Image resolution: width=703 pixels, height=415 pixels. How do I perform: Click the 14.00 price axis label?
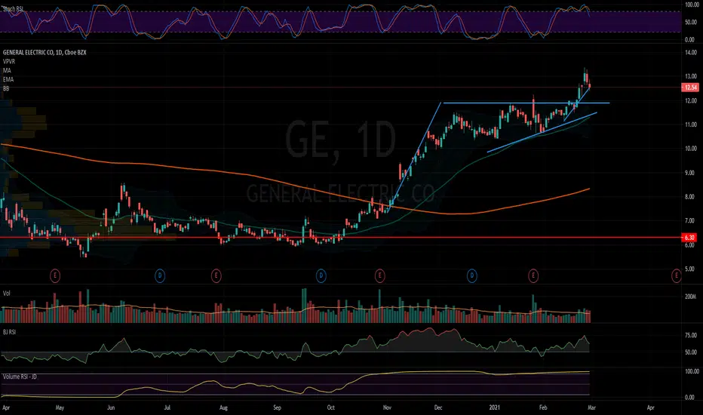pyautogui.click(x=691, y=53)
